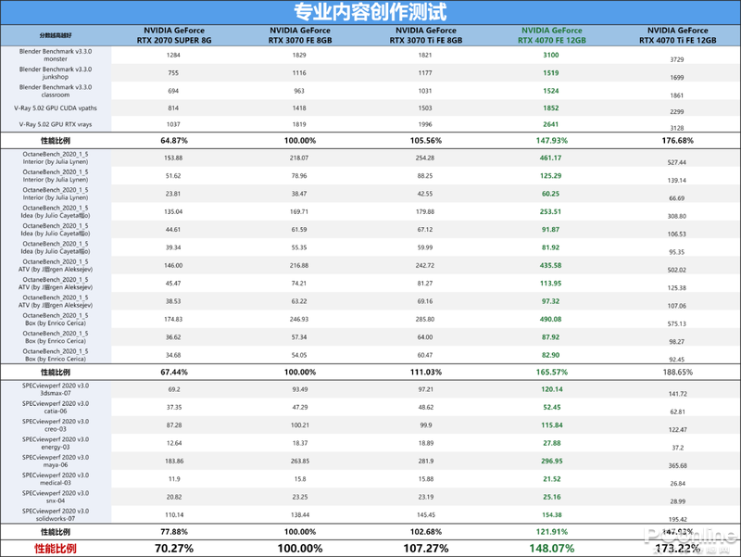This screenshot has width=741, height=557.
Task: Click the value 575.13
Action: [677, 323]
